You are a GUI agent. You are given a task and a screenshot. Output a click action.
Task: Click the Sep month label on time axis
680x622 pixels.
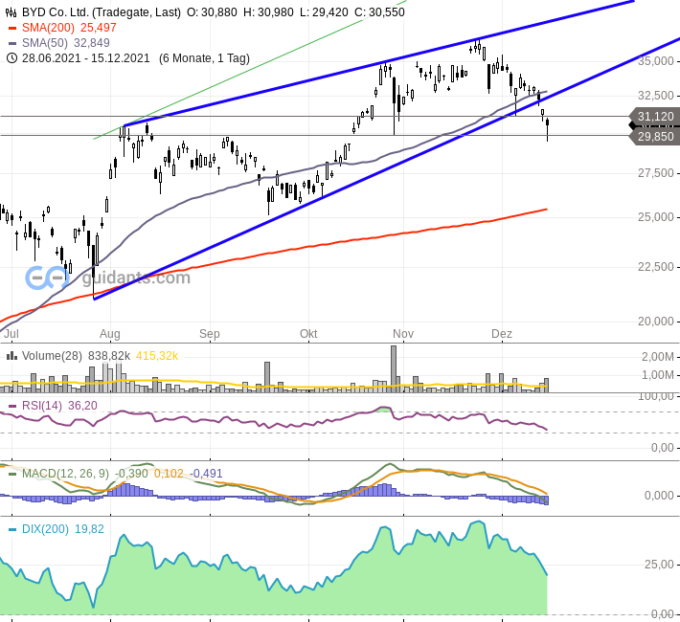[210, 334]
